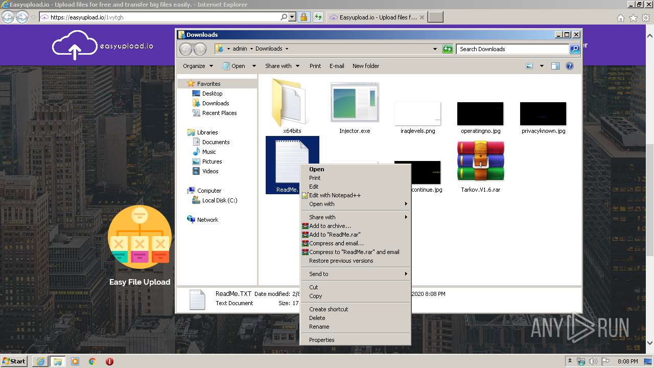This screenshot has width=654, height=368.
Task: Select Favorites in navigation pane
Action: [208, 84]
